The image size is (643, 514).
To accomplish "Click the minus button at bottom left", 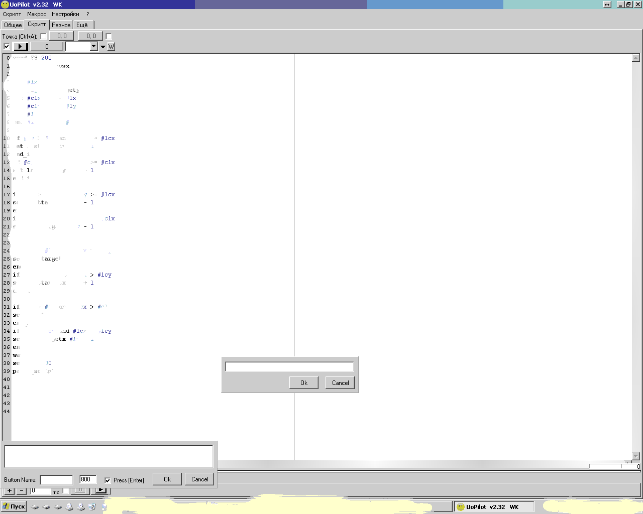I will [22, 491].
